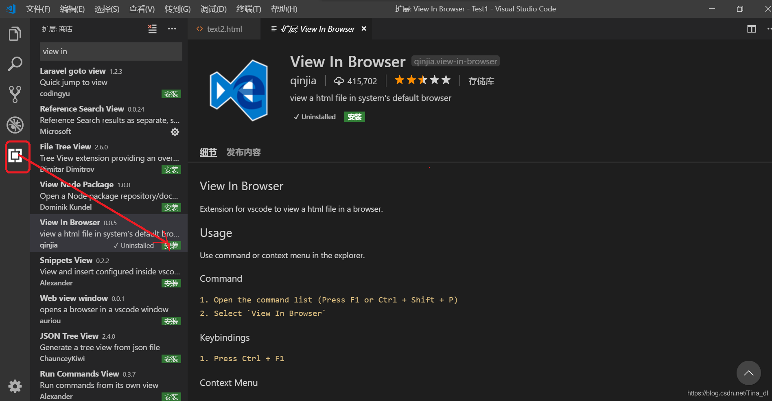This screenshot has width=772, height=401.
Task: Install View In Browser in list
Action: coord(171,245)
